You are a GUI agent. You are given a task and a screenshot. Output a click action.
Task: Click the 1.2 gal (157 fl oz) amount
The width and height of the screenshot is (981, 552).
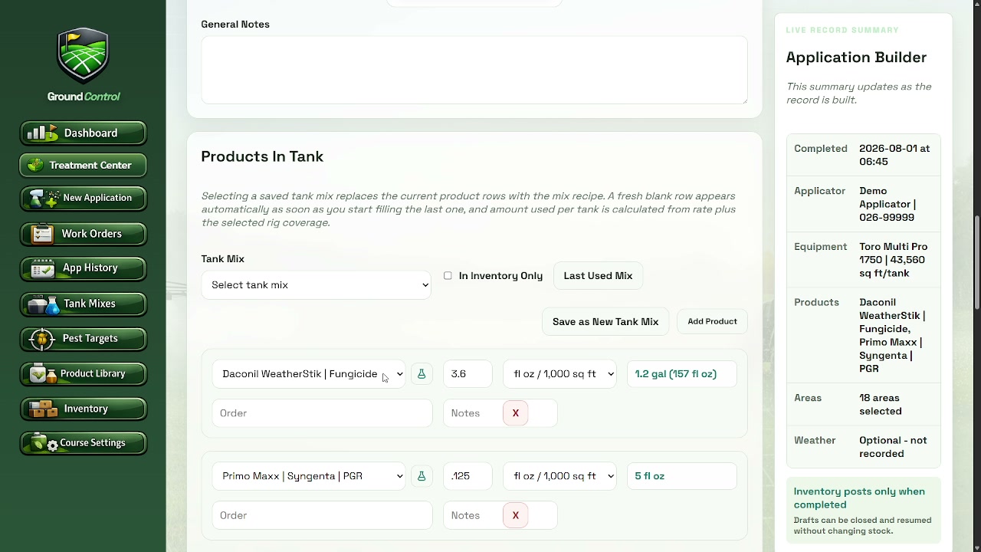682,374
